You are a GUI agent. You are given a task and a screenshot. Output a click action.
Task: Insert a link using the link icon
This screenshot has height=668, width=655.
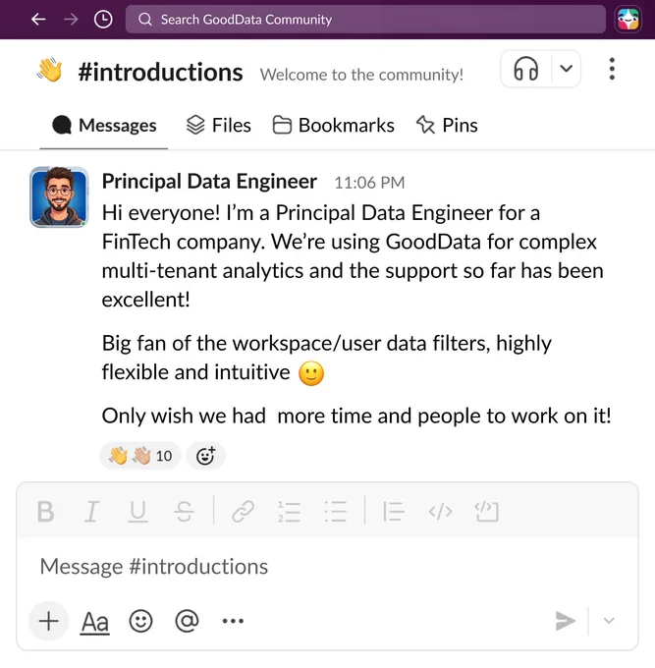click(x=244, y=511)
